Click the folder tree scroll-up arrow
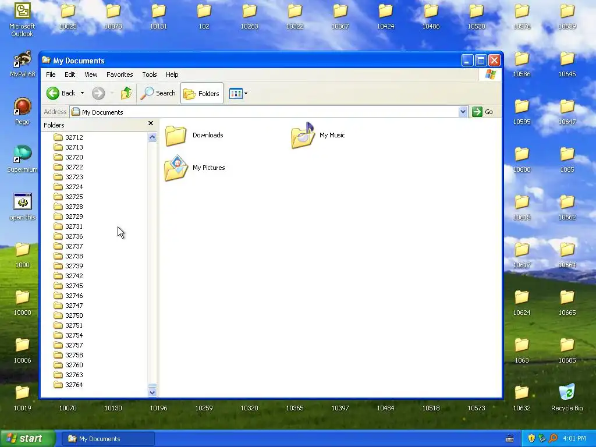Image resolution: width=596 pixels, height=447 pixels. pos(152,137)
